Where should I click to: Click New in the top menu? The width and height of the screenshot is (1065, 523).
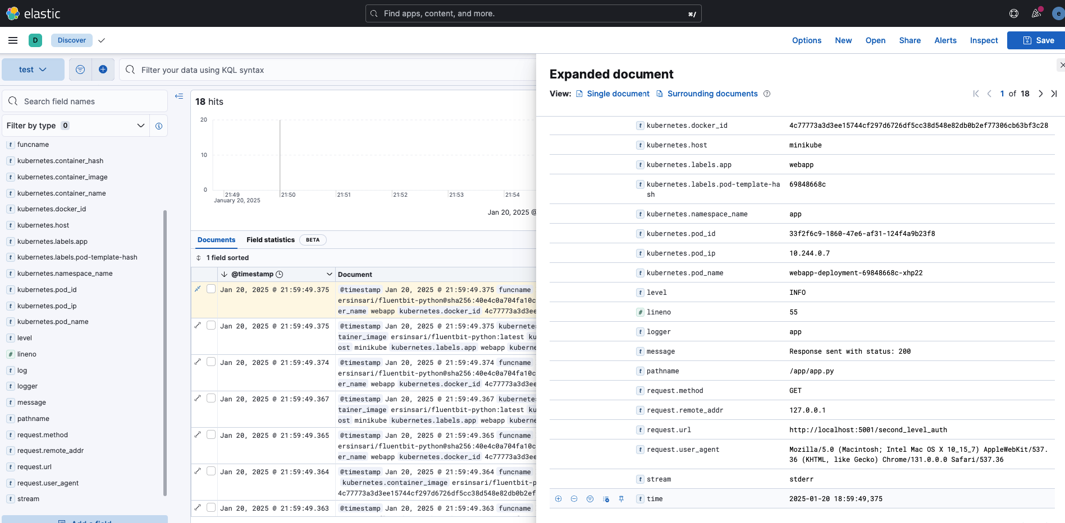pos(843,40)
